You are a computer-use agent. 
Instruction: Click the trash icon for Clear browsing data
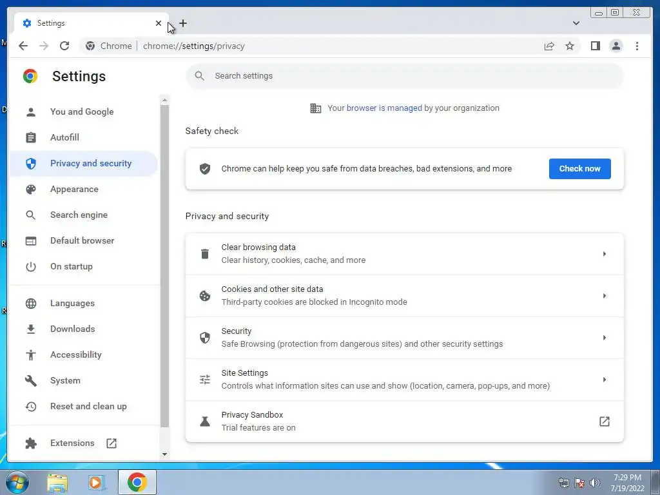tap(204, 254)
